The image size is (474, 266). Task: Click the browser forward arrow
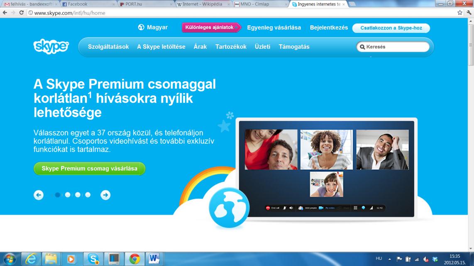(x=13, y=13)
